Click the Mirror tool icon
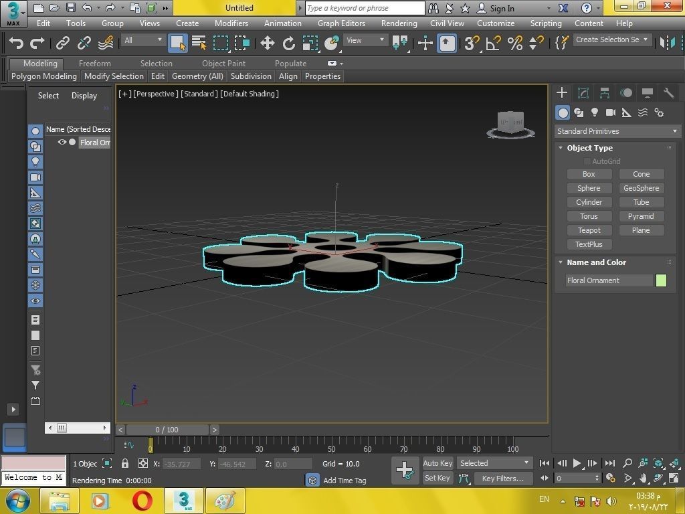This screenshot has height=514, width=685. click(x=667, y=43)
